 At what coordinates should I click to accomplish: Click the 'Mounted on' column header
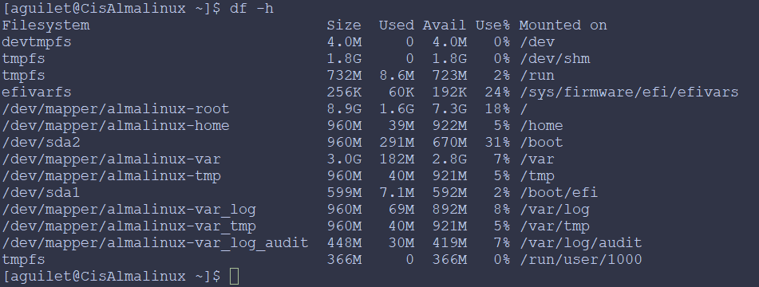(563, 26)
